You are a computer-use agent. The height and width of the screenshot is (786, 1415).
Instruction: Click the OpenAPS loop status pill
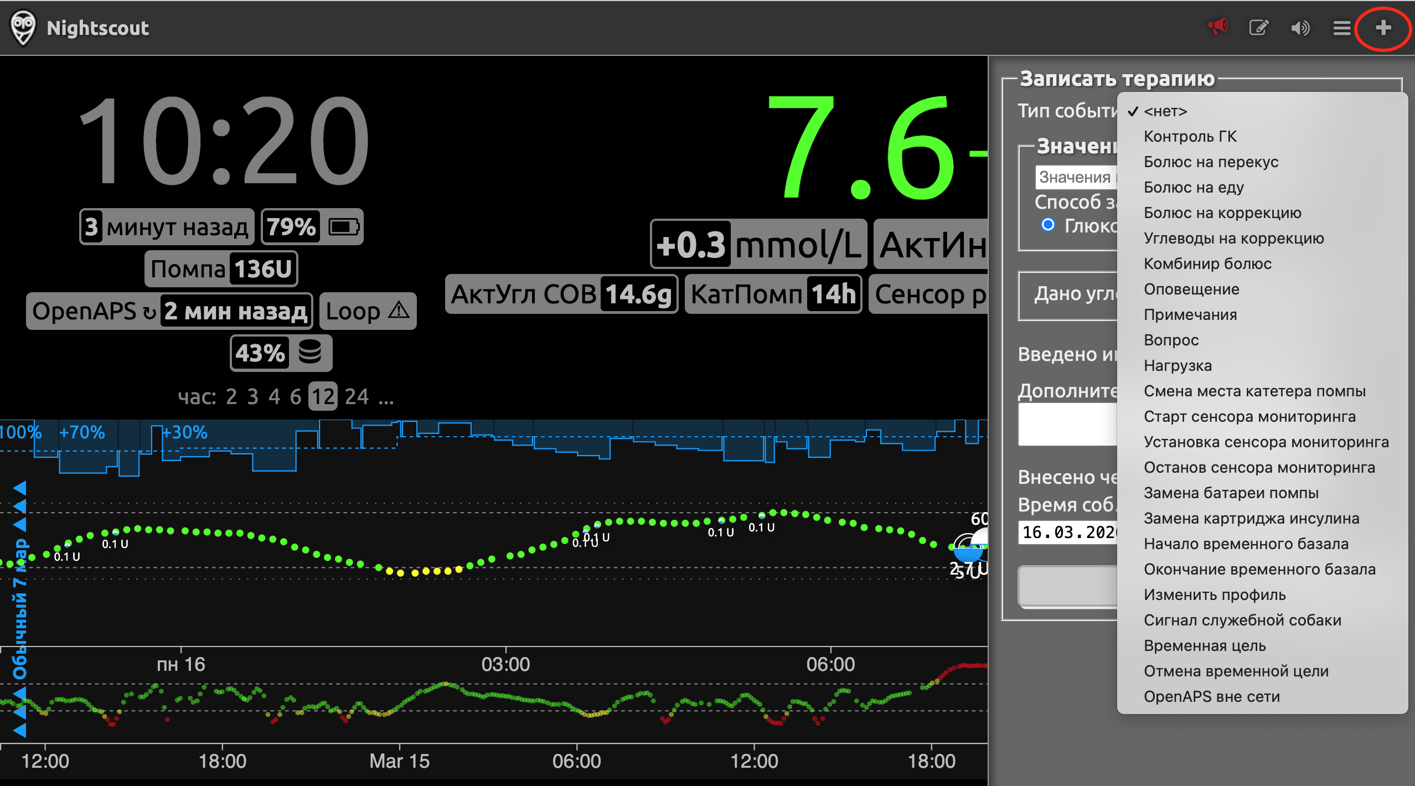[169, 311]
